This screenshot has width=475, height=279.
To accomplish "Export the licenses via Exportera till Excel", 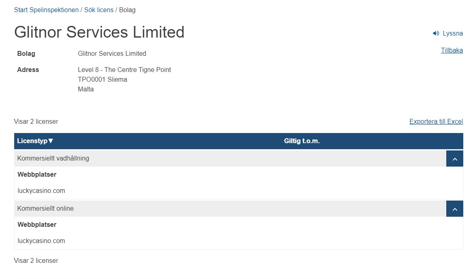I will coord(436,121).
